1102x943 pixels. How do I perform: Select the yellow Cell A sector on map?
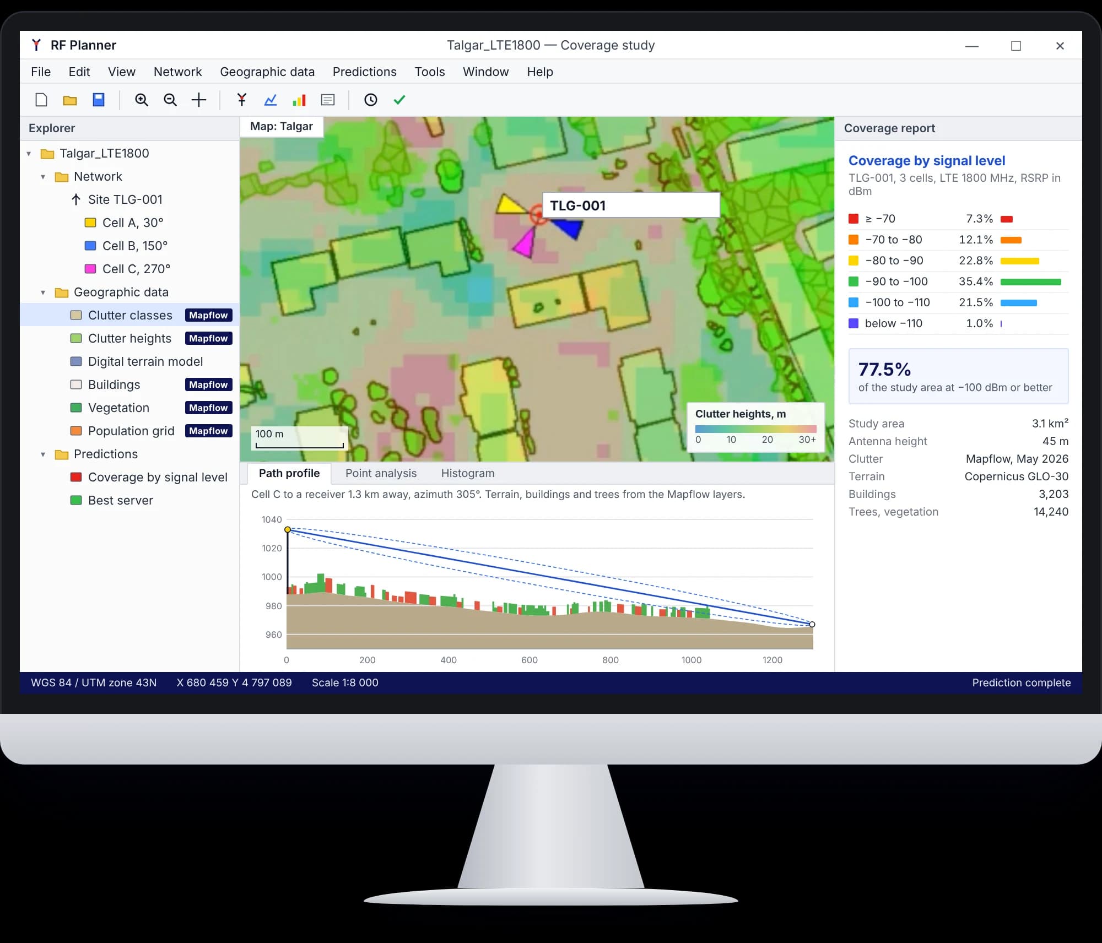point(510,204)
